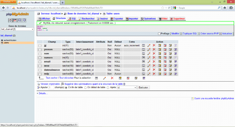The image size is (235, 127).
Task: Click the unique index icon for sexe row
Action: point(165,66)
